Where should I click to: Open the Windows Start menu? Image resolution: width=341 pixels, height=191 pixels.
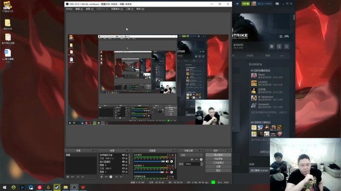pyautogui.click(x=4, y=187)
